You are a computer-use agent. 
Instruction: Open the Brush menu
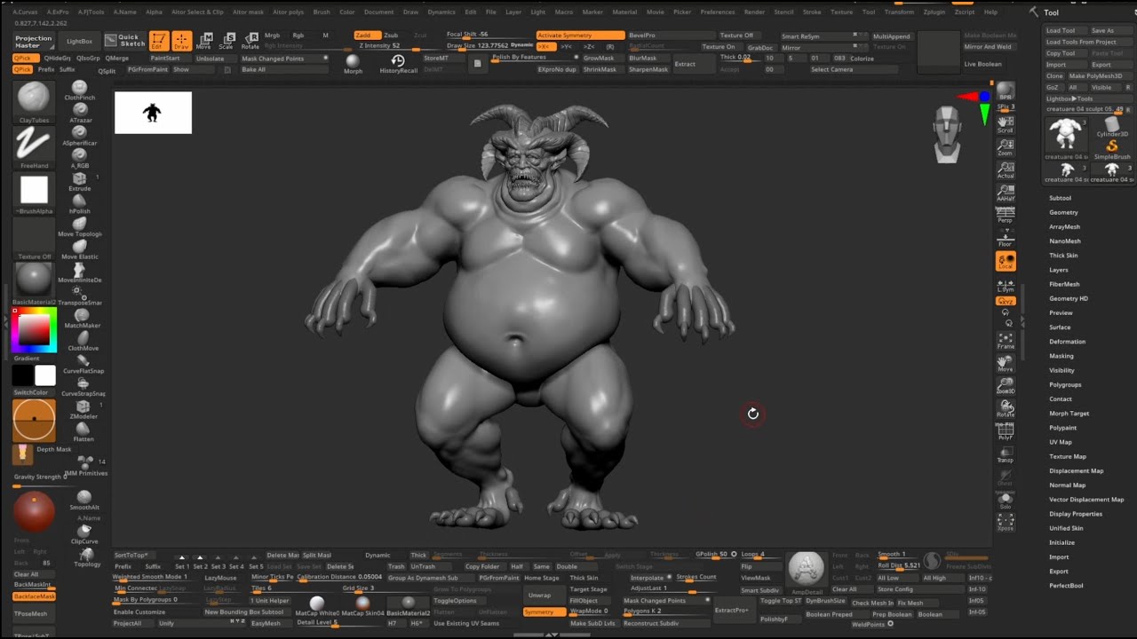point(322,12)
